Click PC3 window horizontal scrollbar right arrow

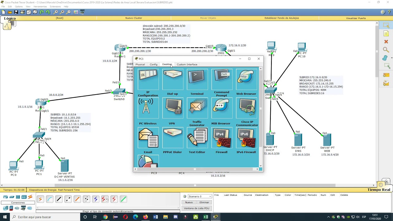tap(257, 169)
